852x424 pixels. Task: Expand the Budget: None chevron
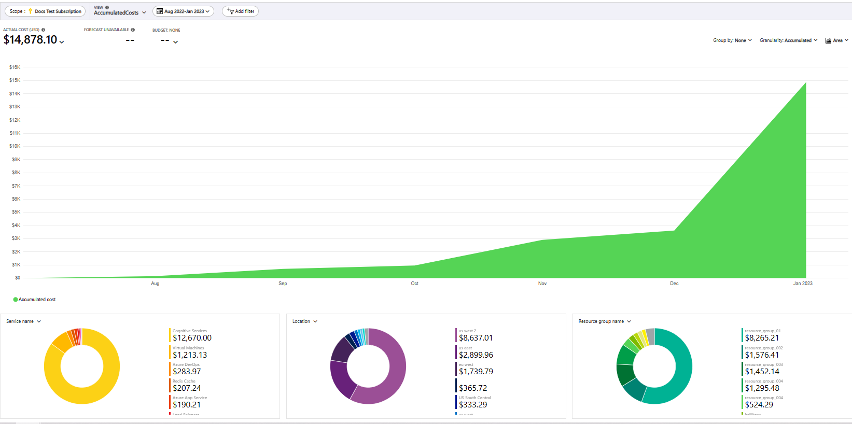[175, 42]
